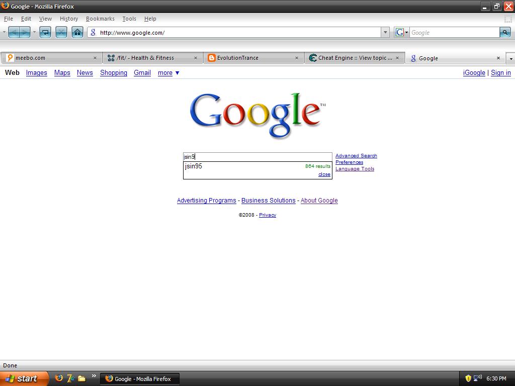
Task: Close the EvolutionTrance tab
Action: coord(297,58)
